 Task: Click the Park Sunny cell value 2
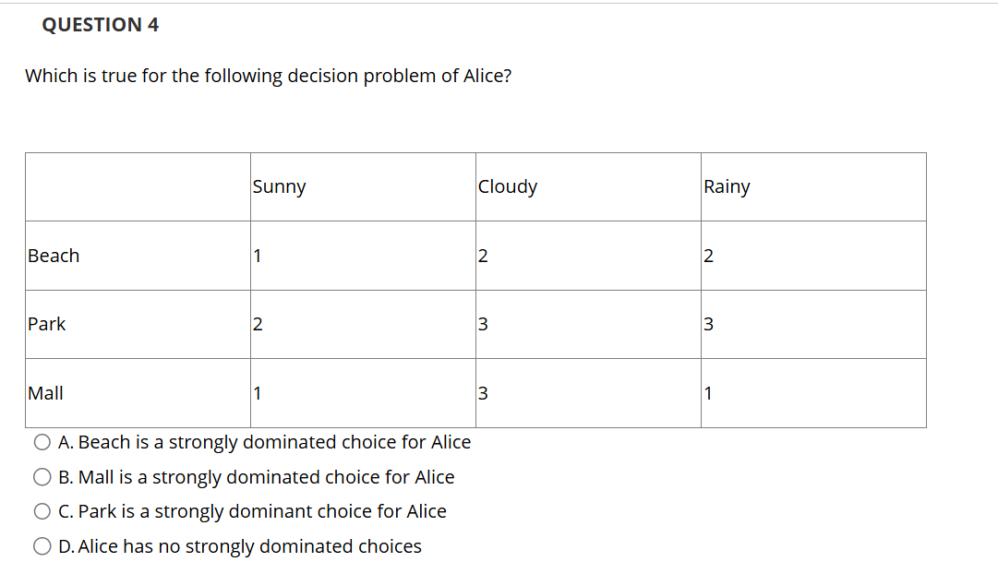258,325
